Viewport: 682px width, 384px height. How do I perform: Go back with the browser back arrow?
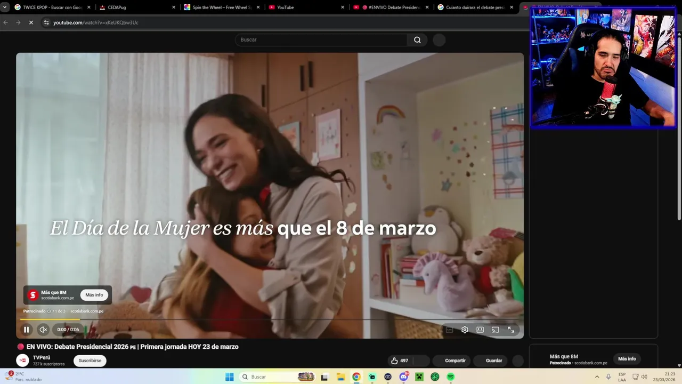click(5, 22)
